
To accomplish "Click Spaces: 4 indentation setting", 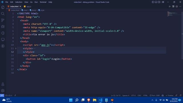I will [126, 95].
